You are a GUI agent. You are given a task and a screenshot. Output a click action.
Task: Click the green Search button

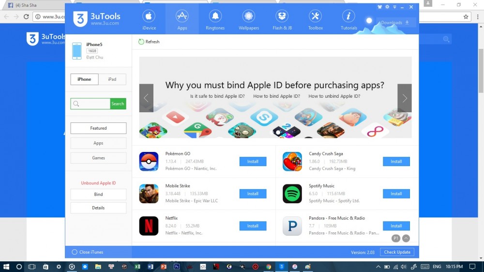118,104
